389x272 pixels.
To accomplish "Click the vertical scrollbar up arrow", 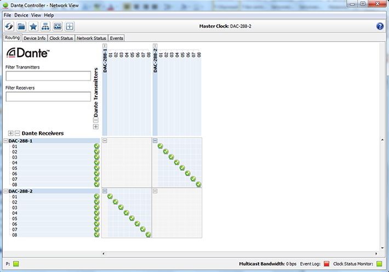I will pyautogui.click(x=382, y=140).
